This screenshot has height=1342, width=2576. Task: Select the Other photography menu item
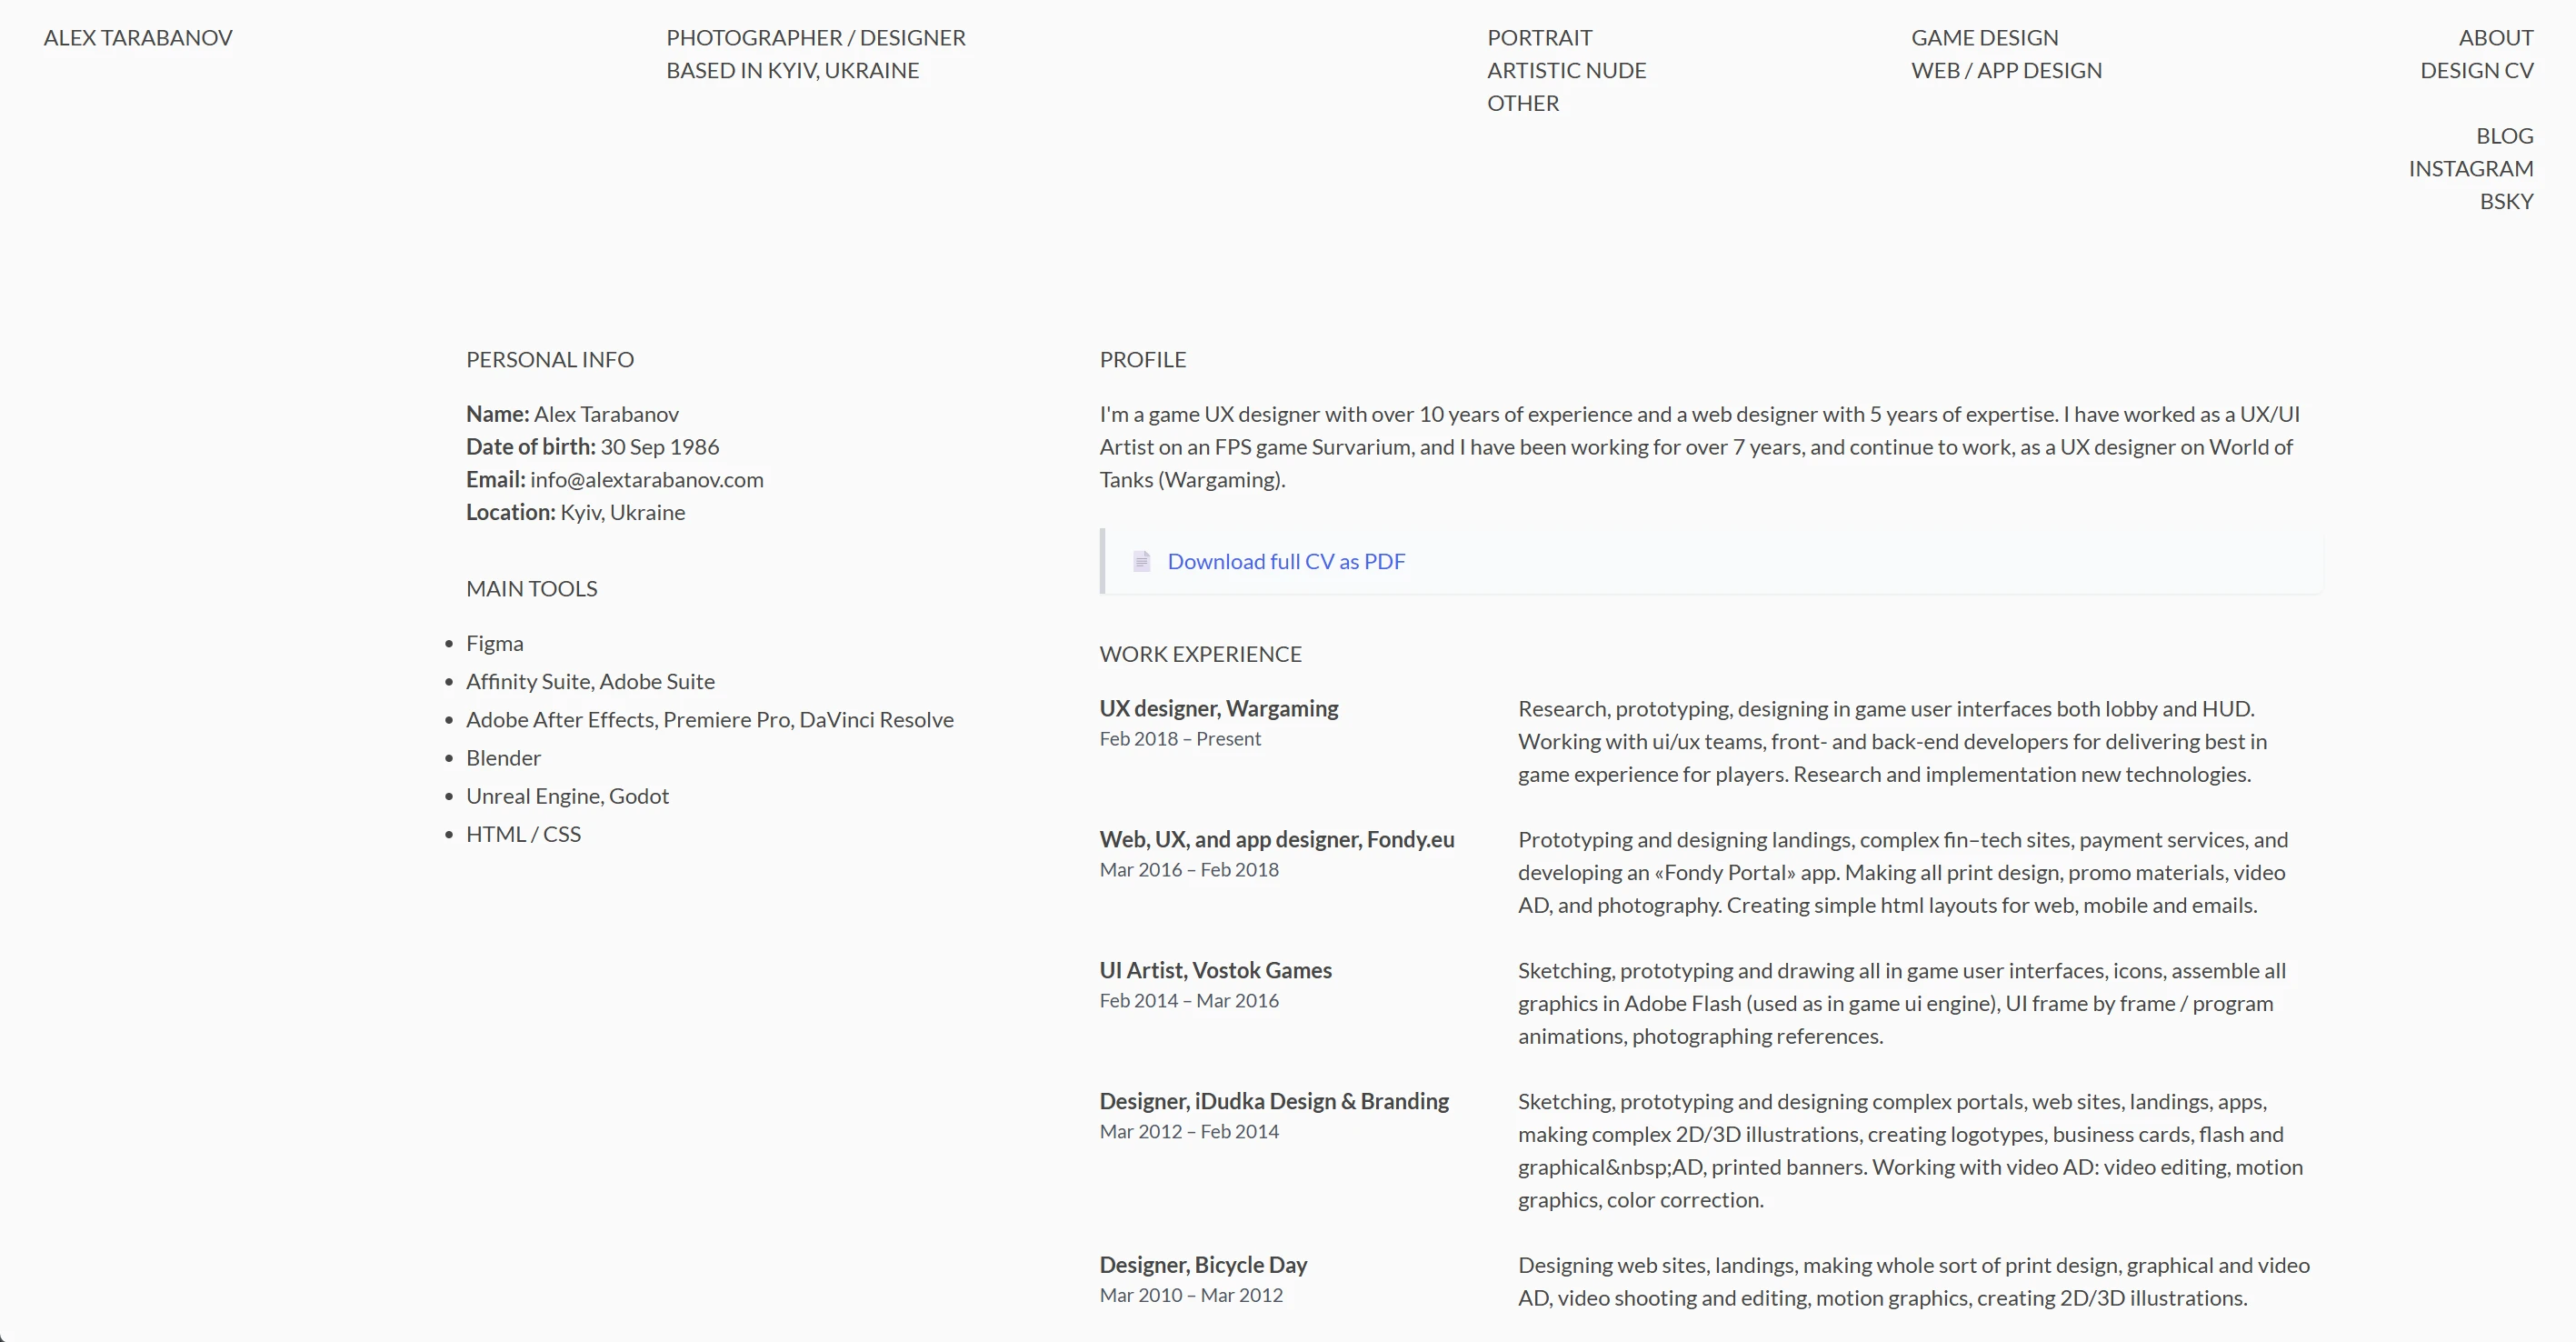pos(1522,104)
